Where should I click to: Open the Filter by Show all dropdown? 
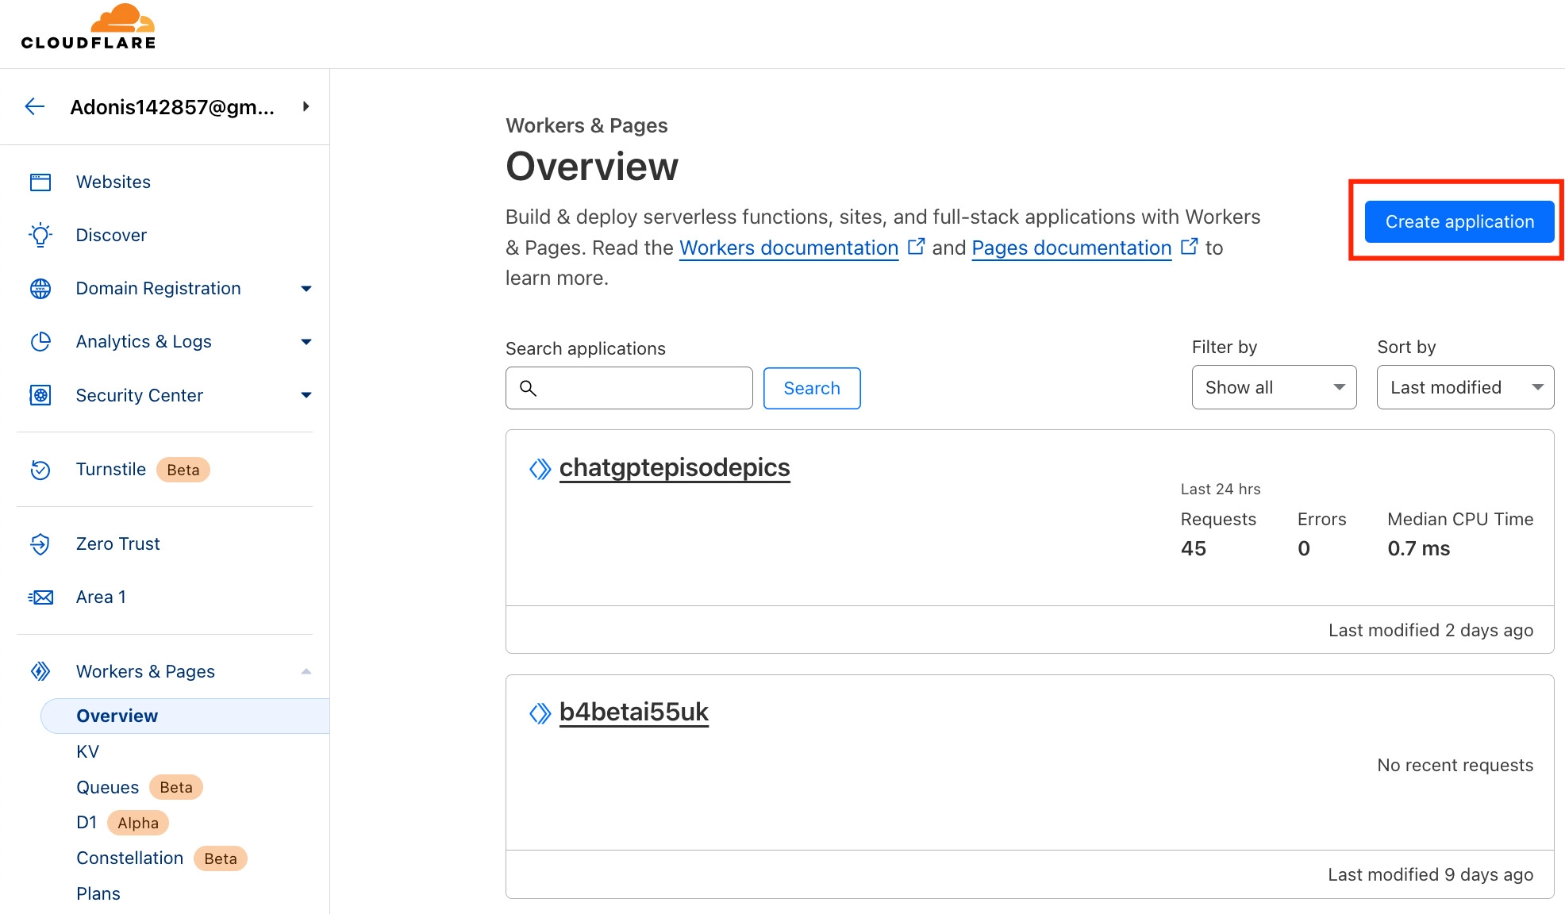pos(1274,387)
